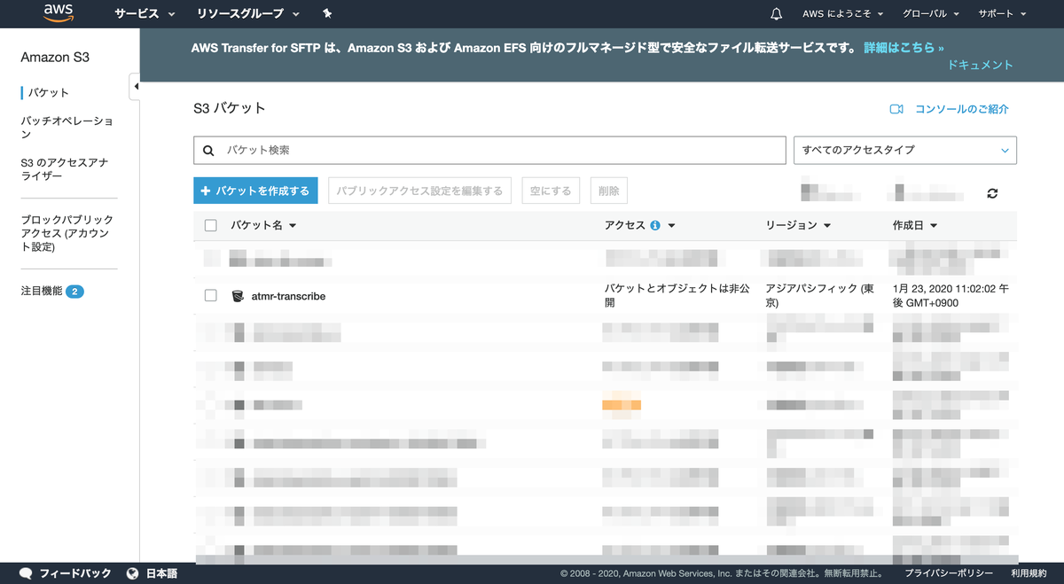Open notifications bell icon
The height and width of the screenshot is (584, 1064).
click(777, 13)
